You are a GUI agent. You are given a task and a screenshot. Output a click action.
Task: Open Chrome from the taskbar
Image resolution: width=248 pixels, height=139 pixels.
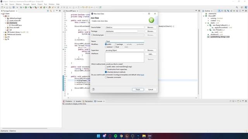[x=121, y=136]
